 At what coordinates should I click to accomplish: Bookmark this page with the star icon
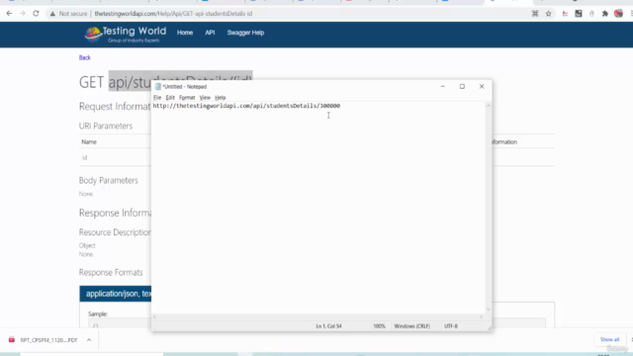[548, 14]
